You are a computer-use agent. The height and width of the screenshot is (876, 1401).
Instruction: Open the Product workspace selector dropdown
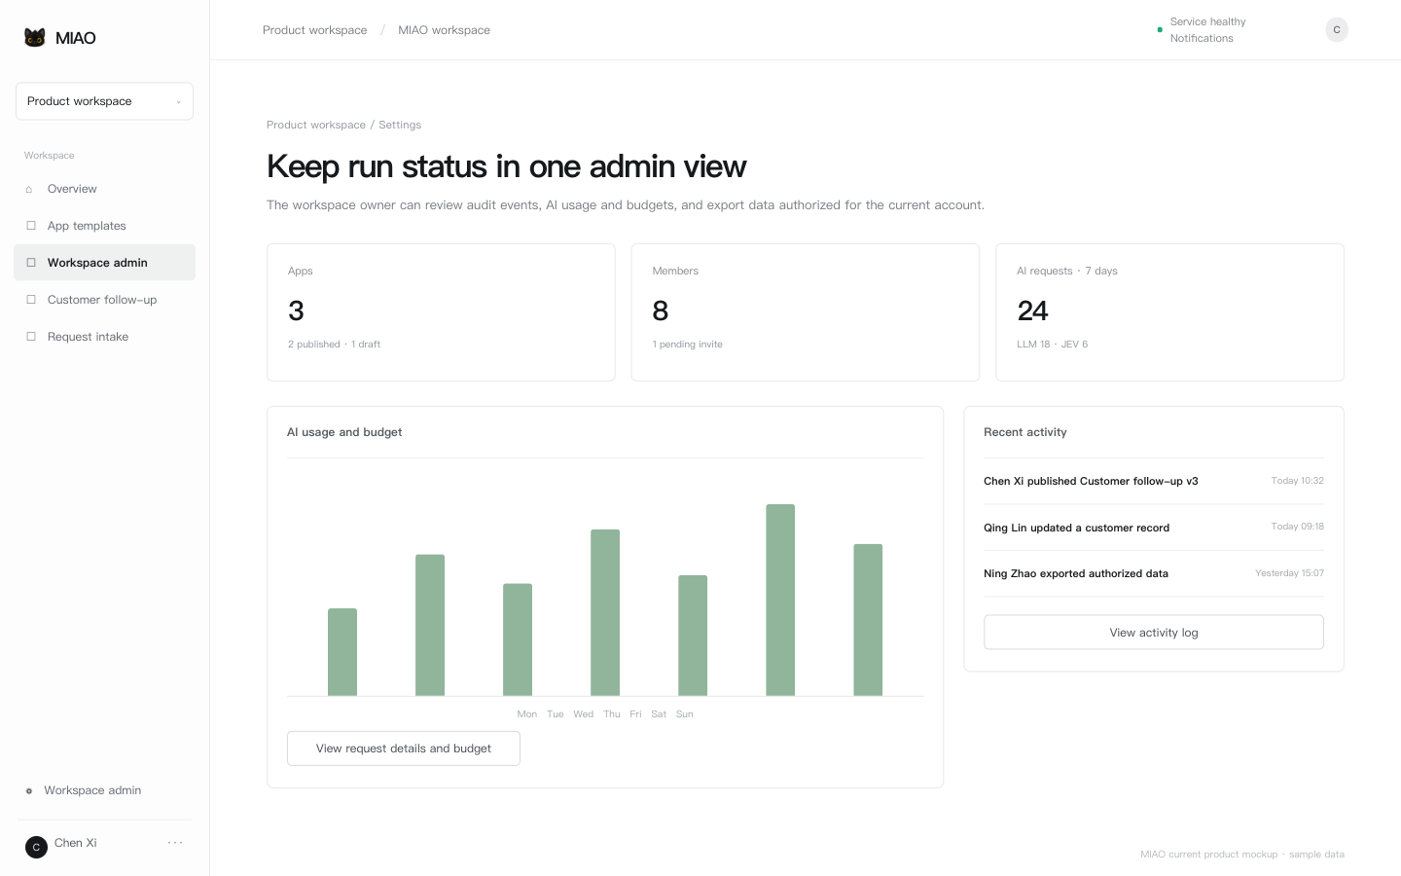104,101
